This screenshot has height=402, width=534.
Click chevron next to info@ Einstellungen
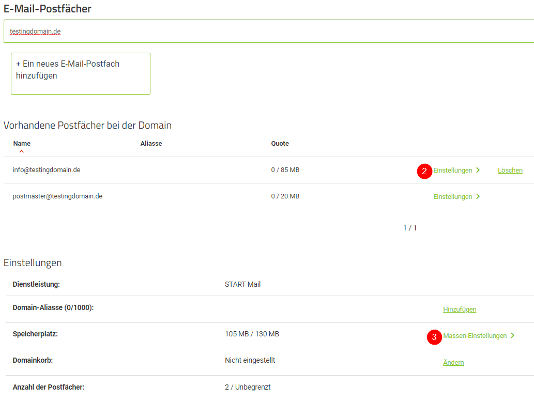click(478, 170)
